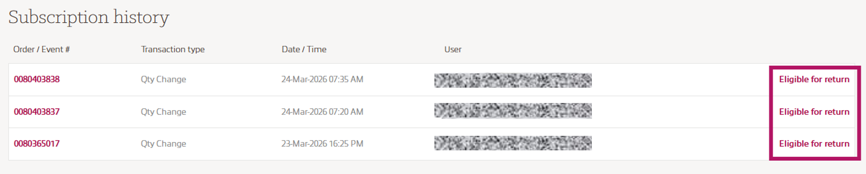Open order 0080365017 details link
This screenshot has width=866, height=174.
(37, 143)
